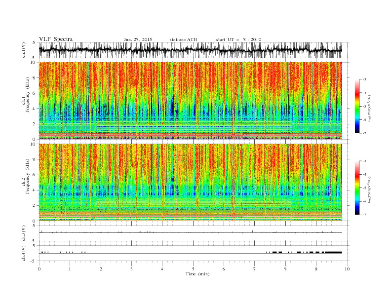Select the "start UT = 8 :20: 0" text
This screenshot has height=302, width=391.
[x=238, y=39]
